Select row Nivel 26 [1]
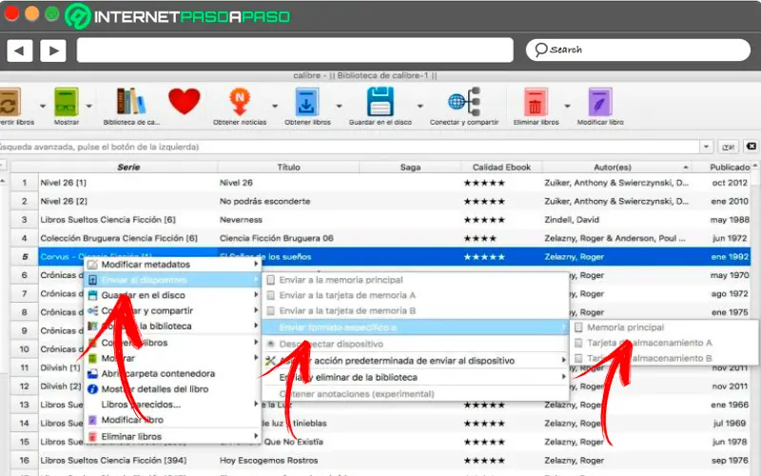This screenshot has width=761, height=476. coord(380,183)
